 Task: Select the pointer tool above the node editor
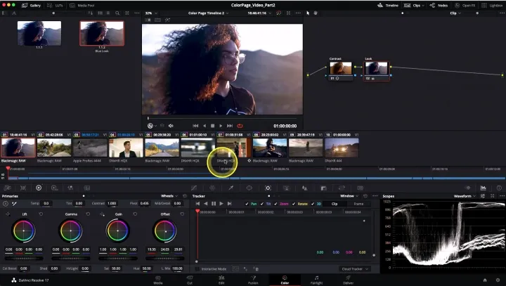tap(308, 13)
